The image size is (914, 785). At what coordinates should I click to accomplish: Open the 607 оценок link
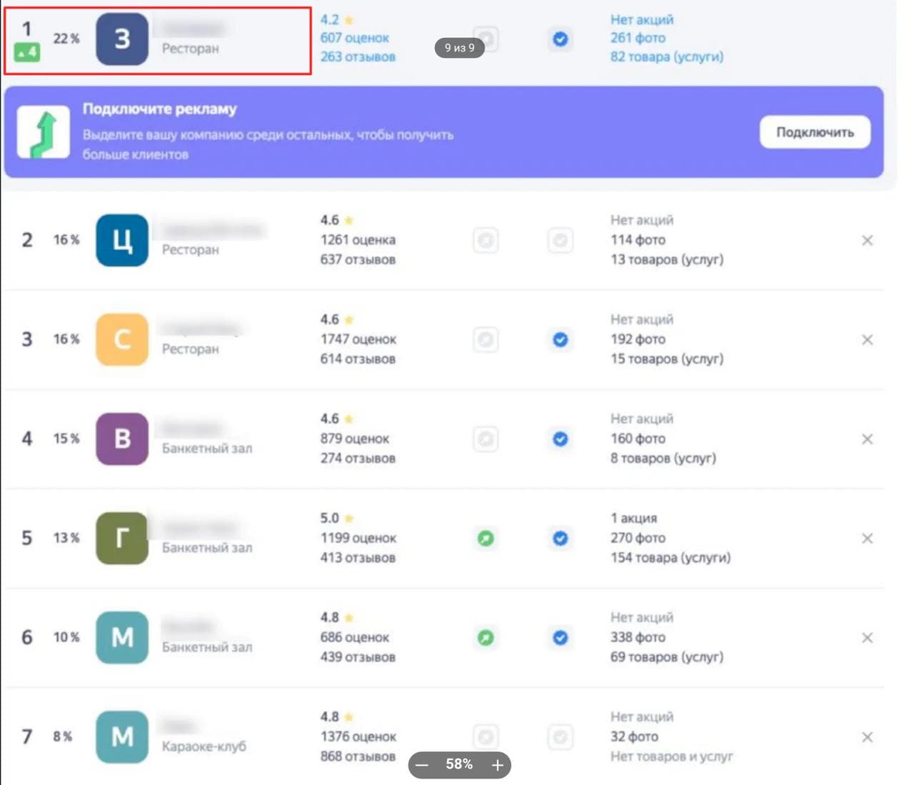tap(355, 38)
